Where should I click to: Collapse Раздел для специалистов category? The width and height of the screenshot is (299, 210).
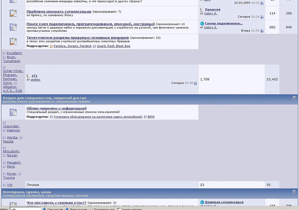(294, 98)
